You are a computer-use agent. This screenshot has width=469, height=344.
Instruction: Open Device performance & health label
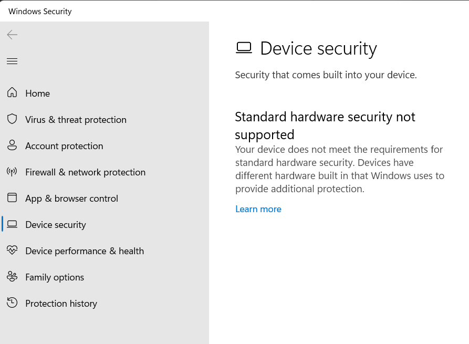[84, 251]
